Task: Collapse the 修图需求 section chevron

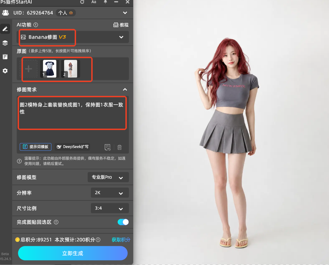Action: click(125, 90)
